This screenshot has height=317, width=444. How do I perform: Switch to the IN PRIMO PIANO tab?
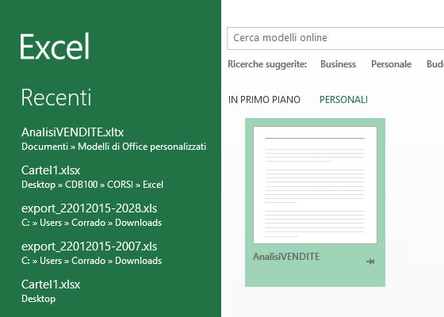pos(264,100)
